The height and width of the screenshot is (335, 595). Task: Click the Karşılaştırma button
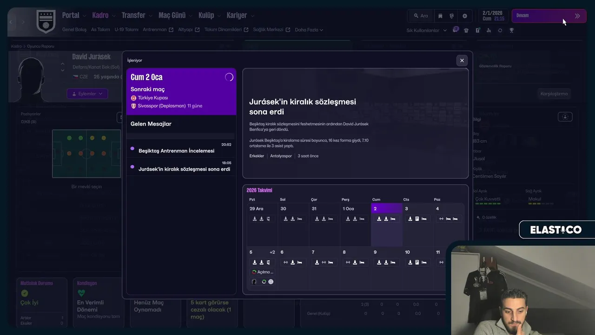pos(554,94)
